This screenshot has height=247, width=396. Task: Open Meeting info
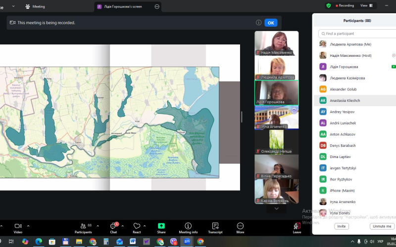coord(188,227)
